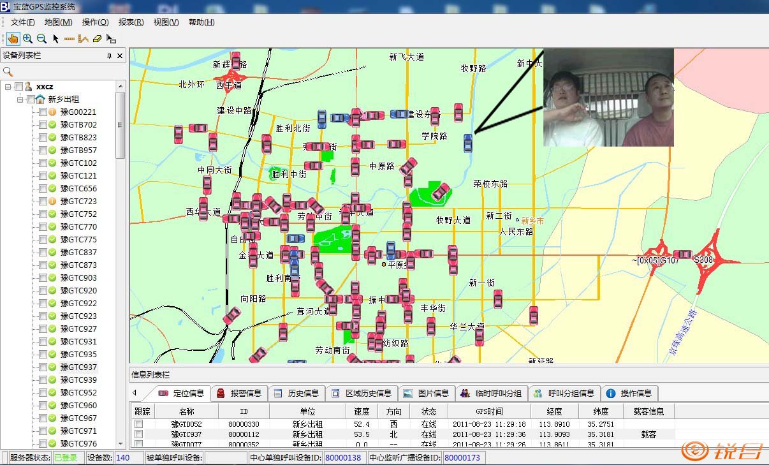Select the eraser clear tool

[x=97, y=39]
